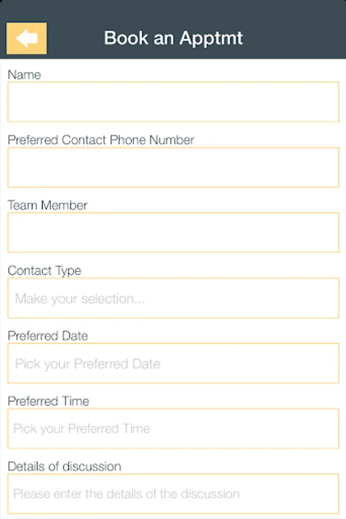This screenshot has width=346, height=519.
Task: Tap the Name label
Action: [x=24, y=75]
